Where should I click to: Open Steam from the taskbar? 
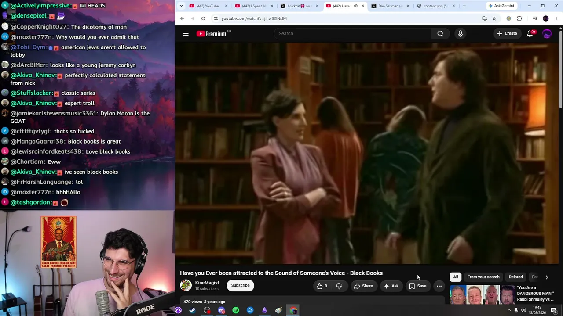pos(192,311)
